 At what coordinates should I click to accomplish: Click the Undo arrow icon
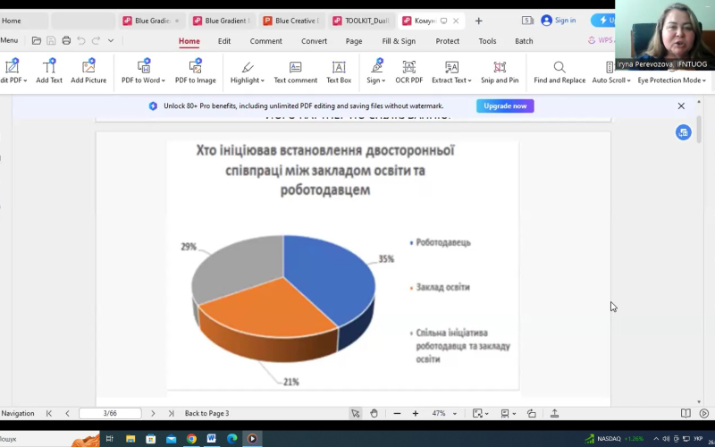tap(81, 40)
